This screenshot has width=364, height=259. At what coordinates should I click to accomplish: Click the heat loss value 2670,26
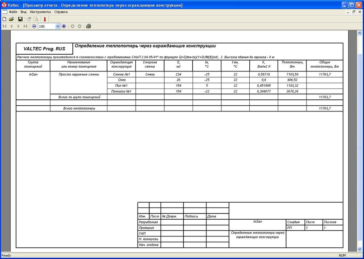[292, 91]
